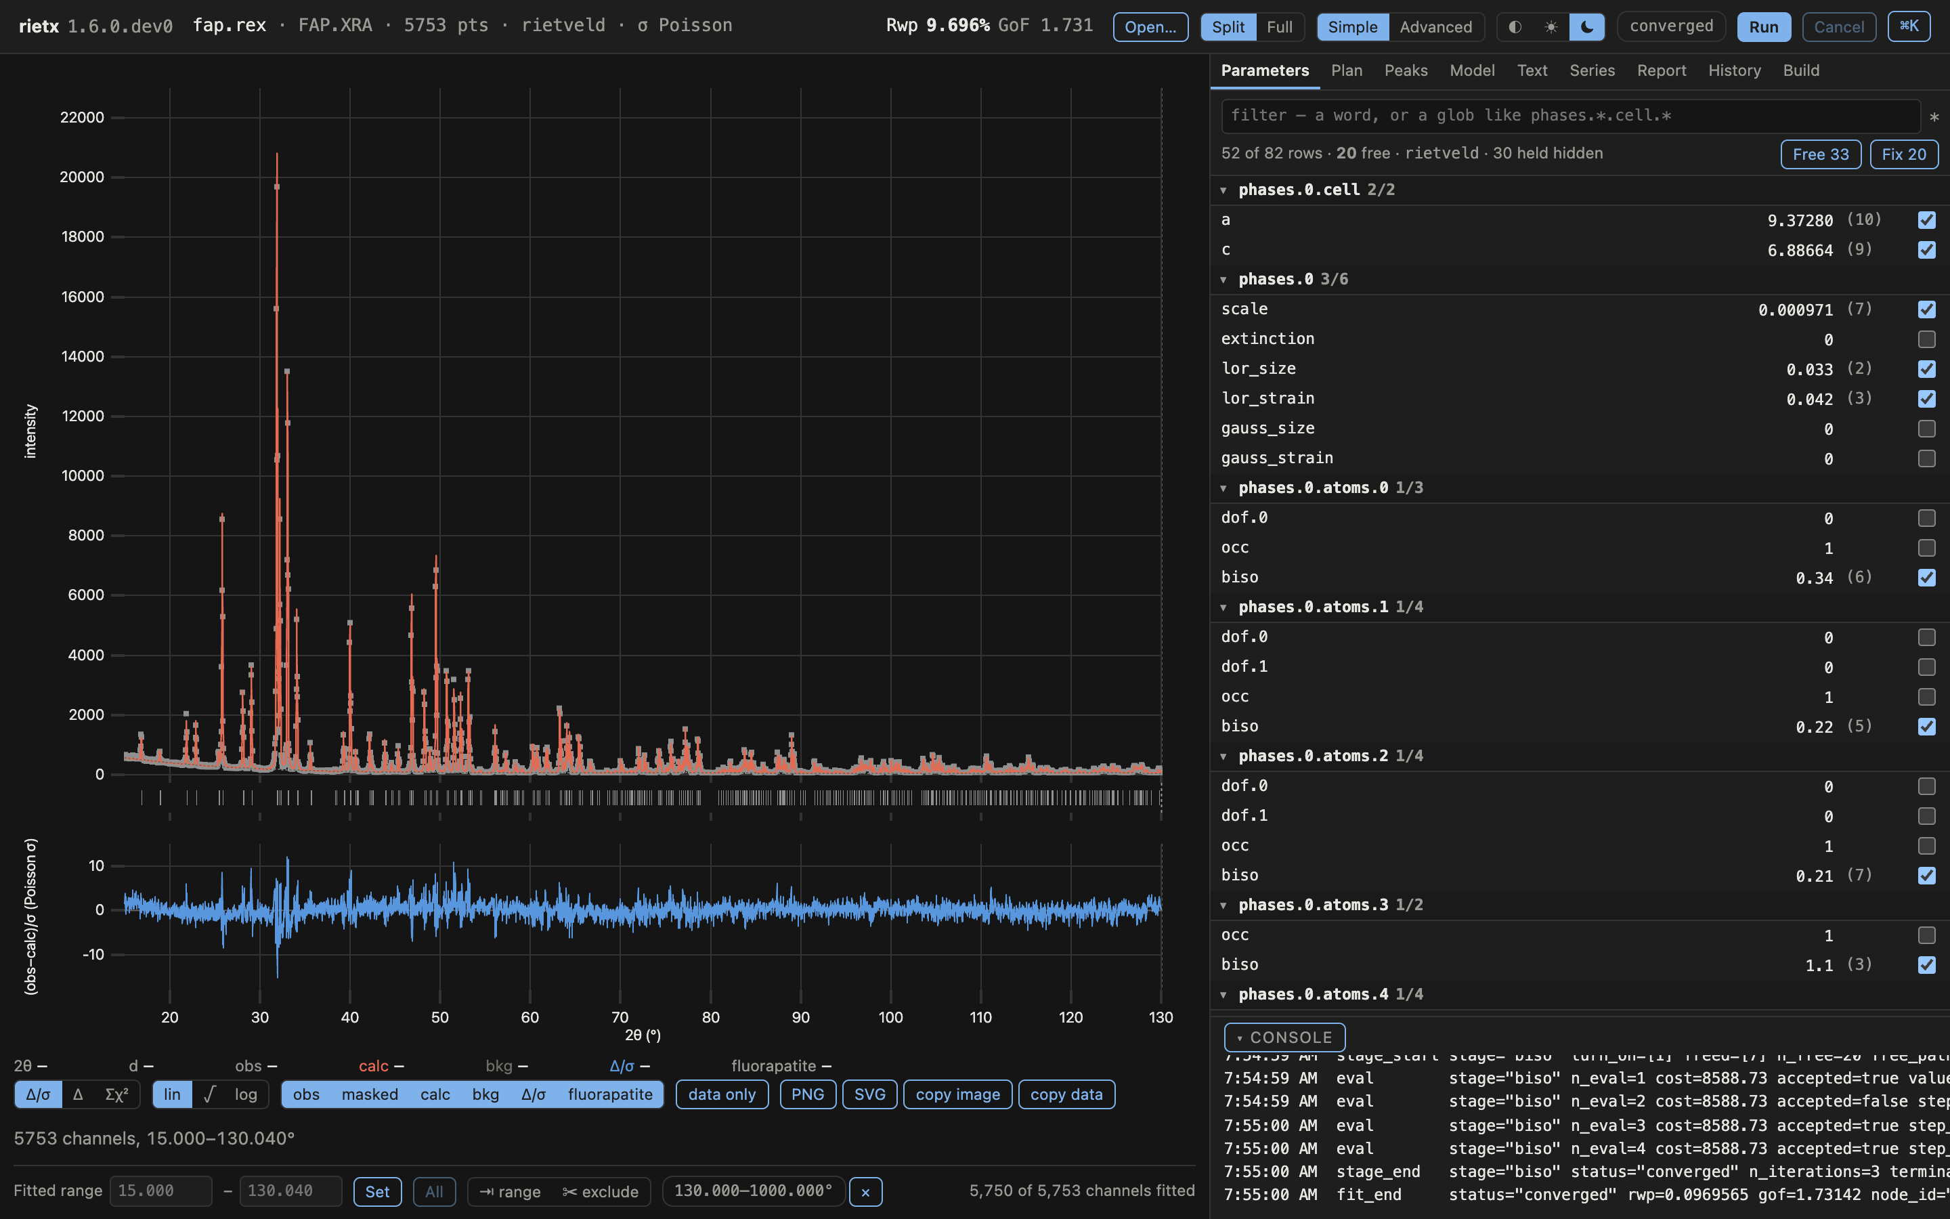Click the copy data button

point(1066,1094)
